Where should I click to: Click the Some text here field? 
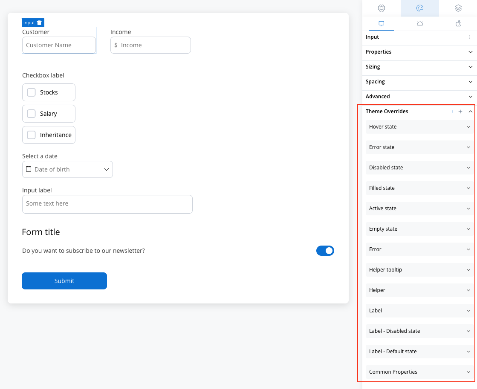point(107,204)
